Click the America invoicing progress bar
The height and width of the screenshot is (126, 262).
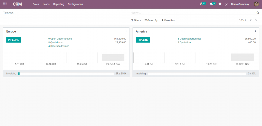[x=197, y=73]
